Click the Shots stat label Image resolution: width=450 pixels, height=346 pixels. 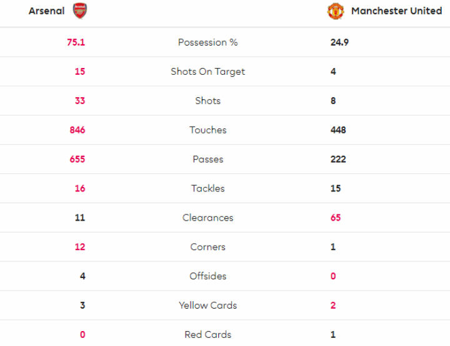(x=207, y=101)
